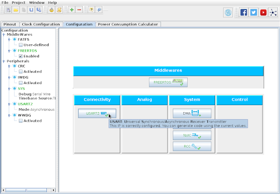Image resolution: width=280 pixels, height=194 pixels.
Task: Collapse the USART2 node expander
Action: (9, 104)
